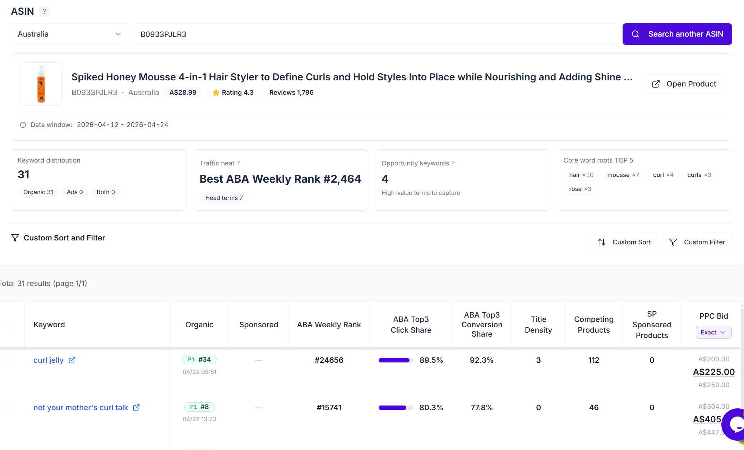Toggle the select-all checkbox in table header
The image size is (744, 450).
[x=11, y=325]
